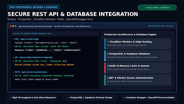Screen dimensions: 184x104
Task: Open the JWT & OAuth2 Secure Authentication card
Action: 137,80
